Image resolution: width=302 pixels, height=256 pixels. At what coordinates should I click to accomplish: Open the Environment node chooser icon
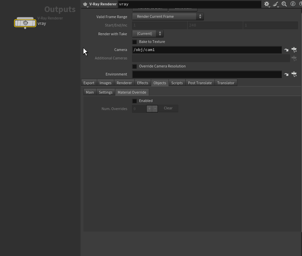coord(294,74)
